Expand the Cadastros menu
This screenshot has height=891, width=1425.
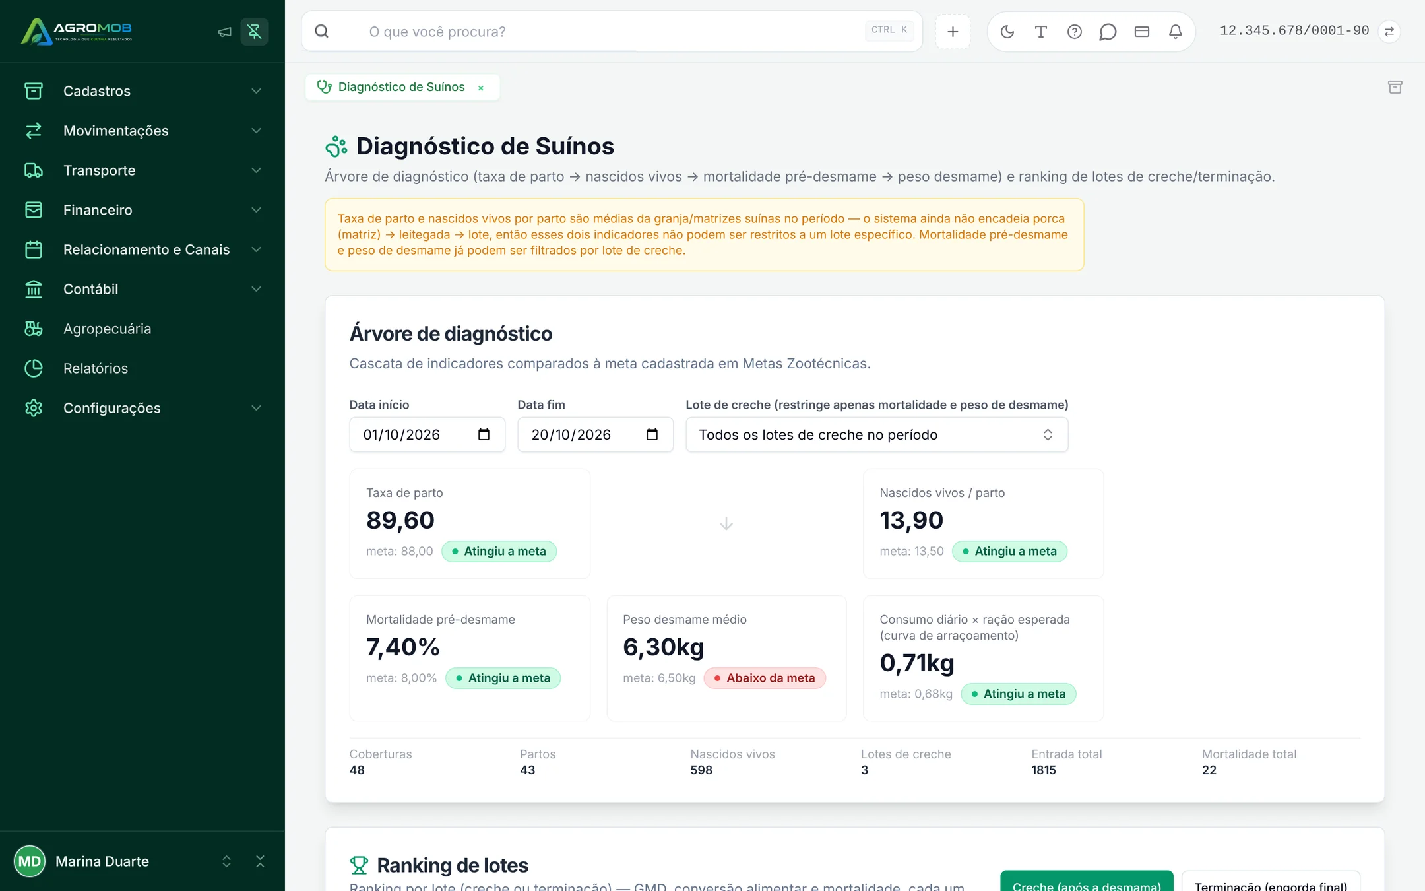pos(142,91)
